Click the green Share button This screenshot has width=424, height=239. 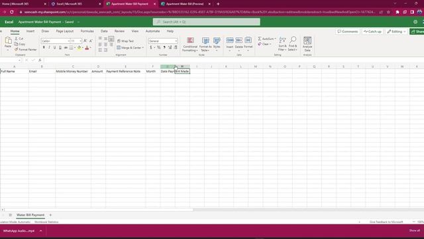pyautogui.click(x=417, y=31)
